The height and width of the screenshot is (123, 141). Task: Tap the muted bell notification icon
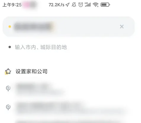pos(74,5)
